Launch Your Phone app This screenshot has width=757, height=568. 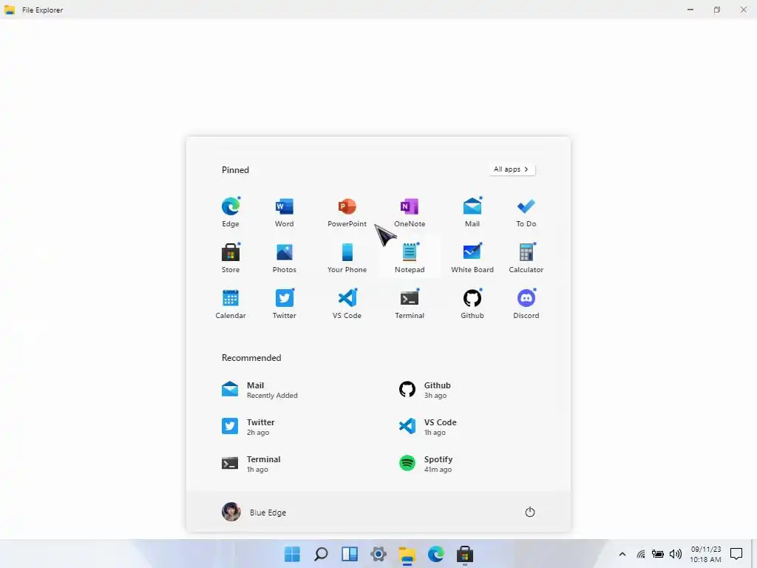coord(347,258)
